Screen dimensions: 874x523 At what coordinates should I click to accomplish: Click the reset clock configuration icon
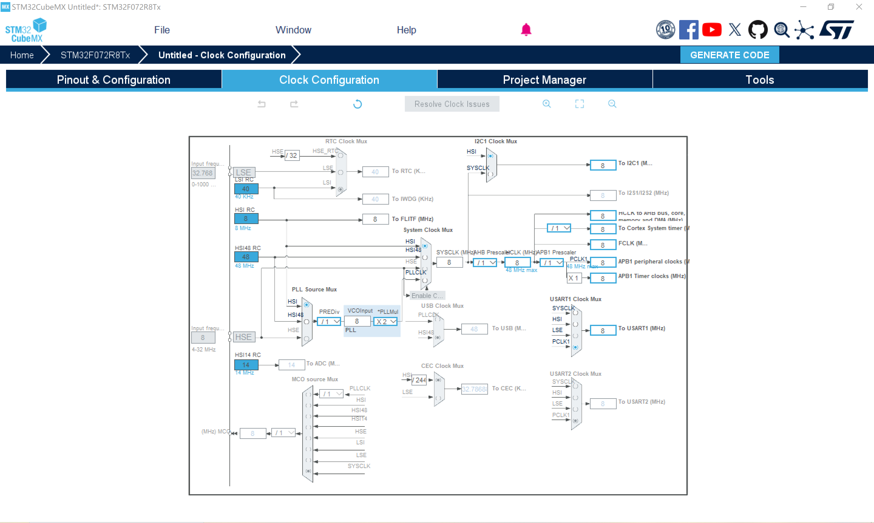coord(357,104)
